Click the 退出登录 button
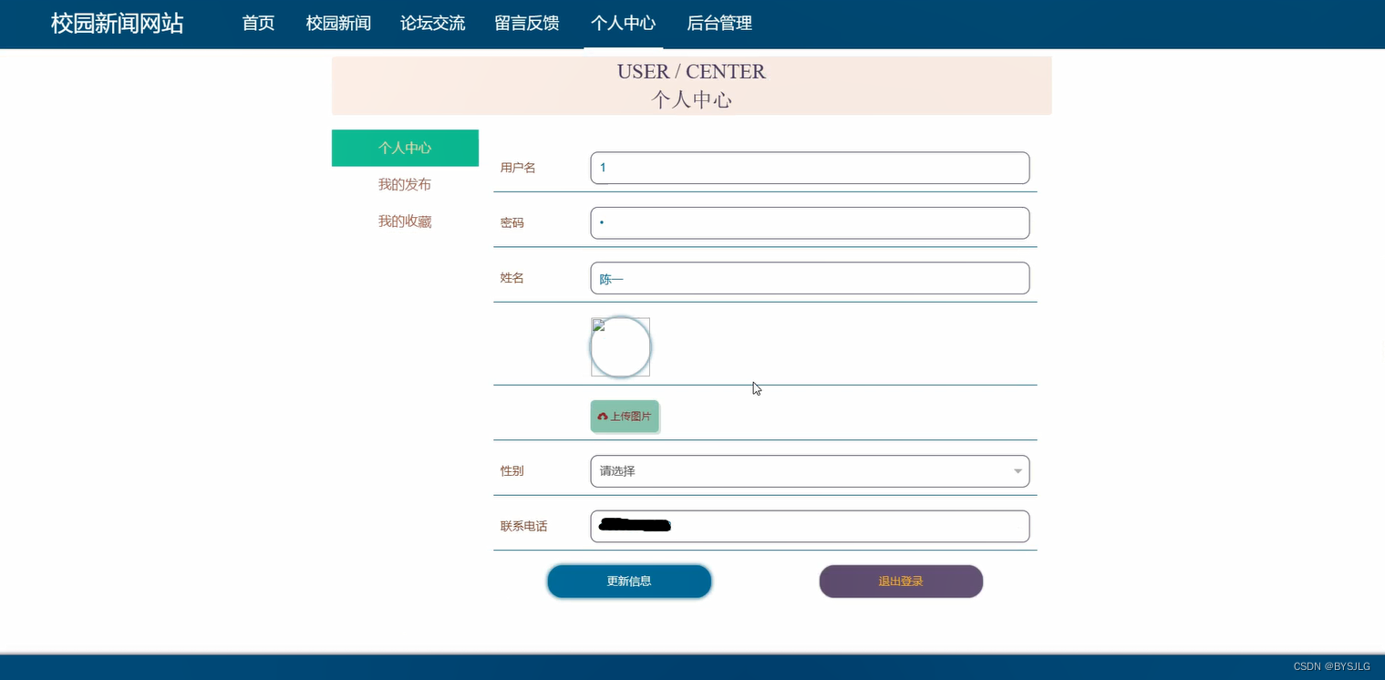This screenshot has height=680, width=1385. (901, 582)
